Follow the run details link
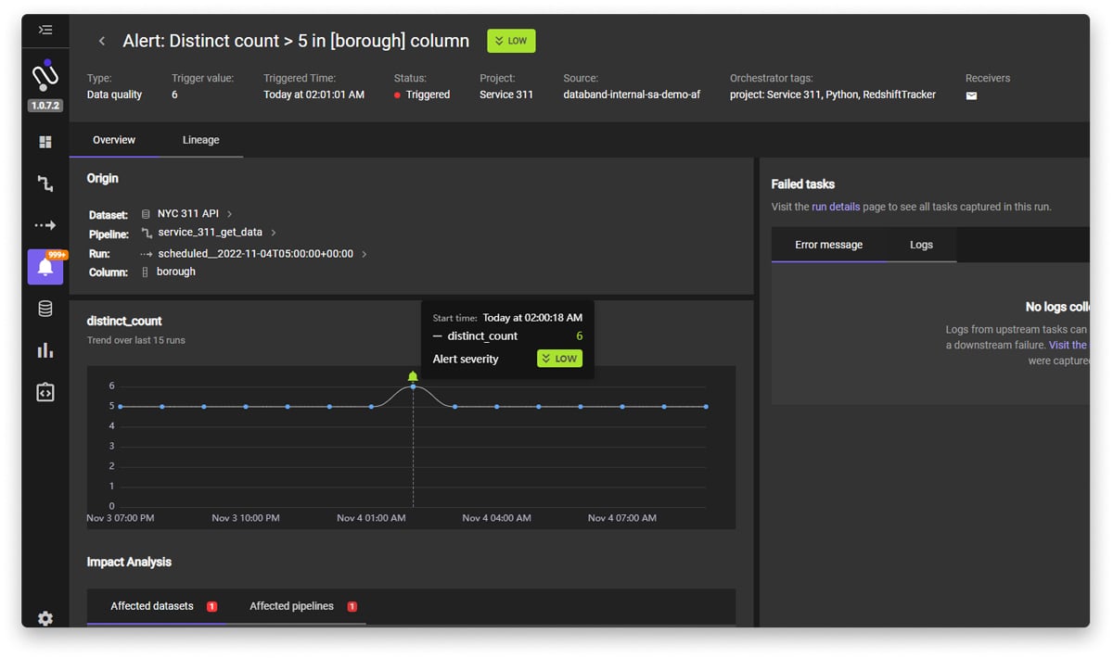The height and width of the screenshot is (658, 1113). [x=836, y=207]
